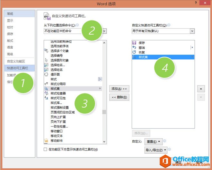This screenshot has height=170, width=212.
Task: Open the 不在功能区中的命令 dropdown
Action: [104, 31]
